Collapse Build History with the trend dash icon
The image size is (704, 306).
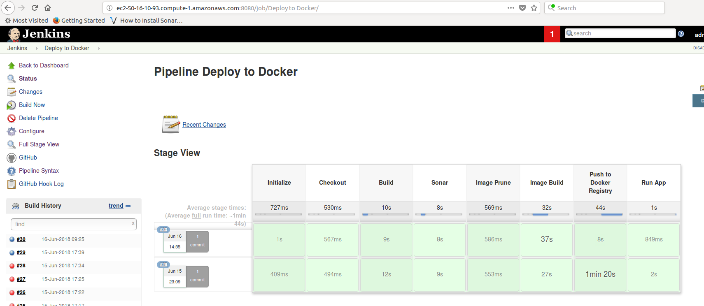click(x=128, y=206)
